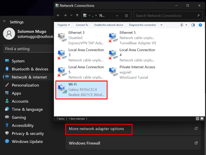
Task: Click the search magnifier icon
Action: [198, 16]
